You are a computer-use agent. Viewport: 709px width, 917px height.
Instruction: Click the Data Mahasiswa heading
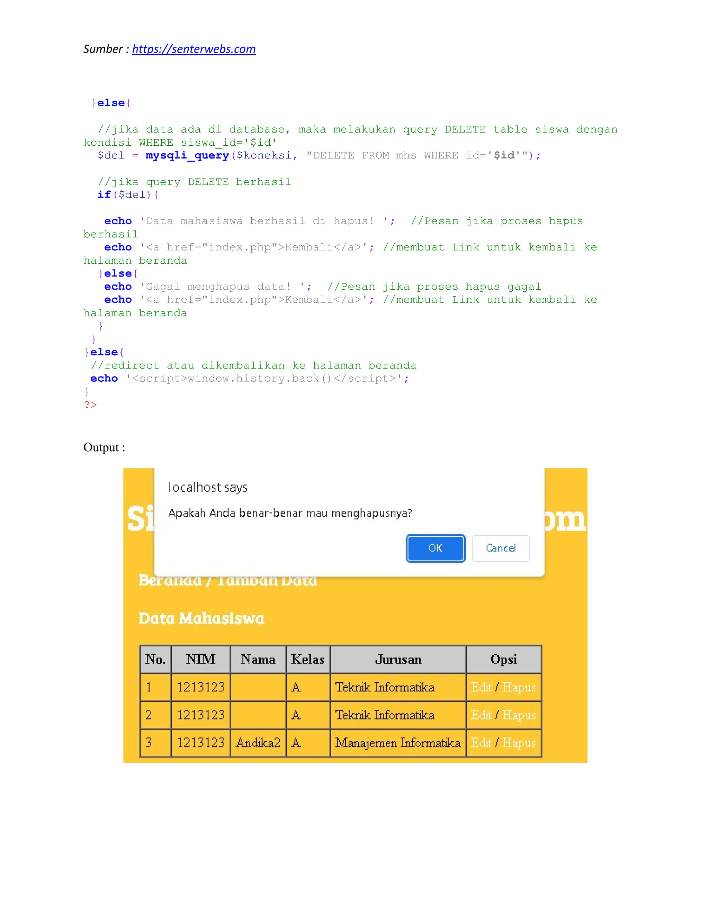click(x=201, y=618)
